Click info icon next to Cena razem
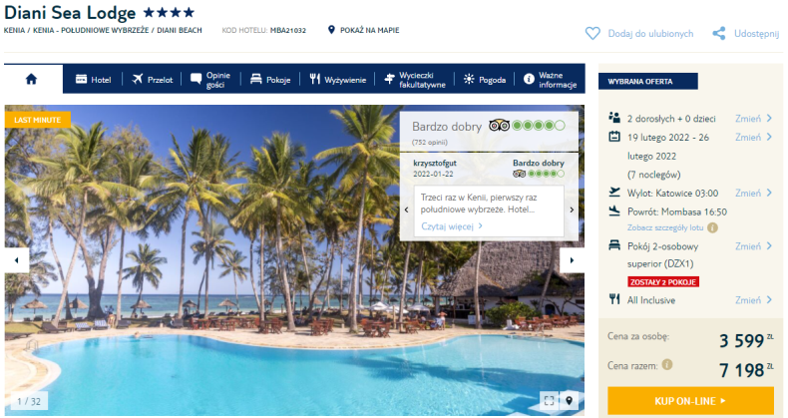This screenshot has width=788, height=418. (x=667, y=365)
